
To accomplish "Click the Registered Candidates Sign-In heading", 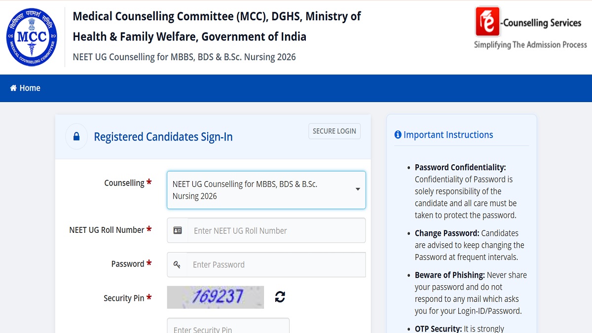I will (163, 137).
